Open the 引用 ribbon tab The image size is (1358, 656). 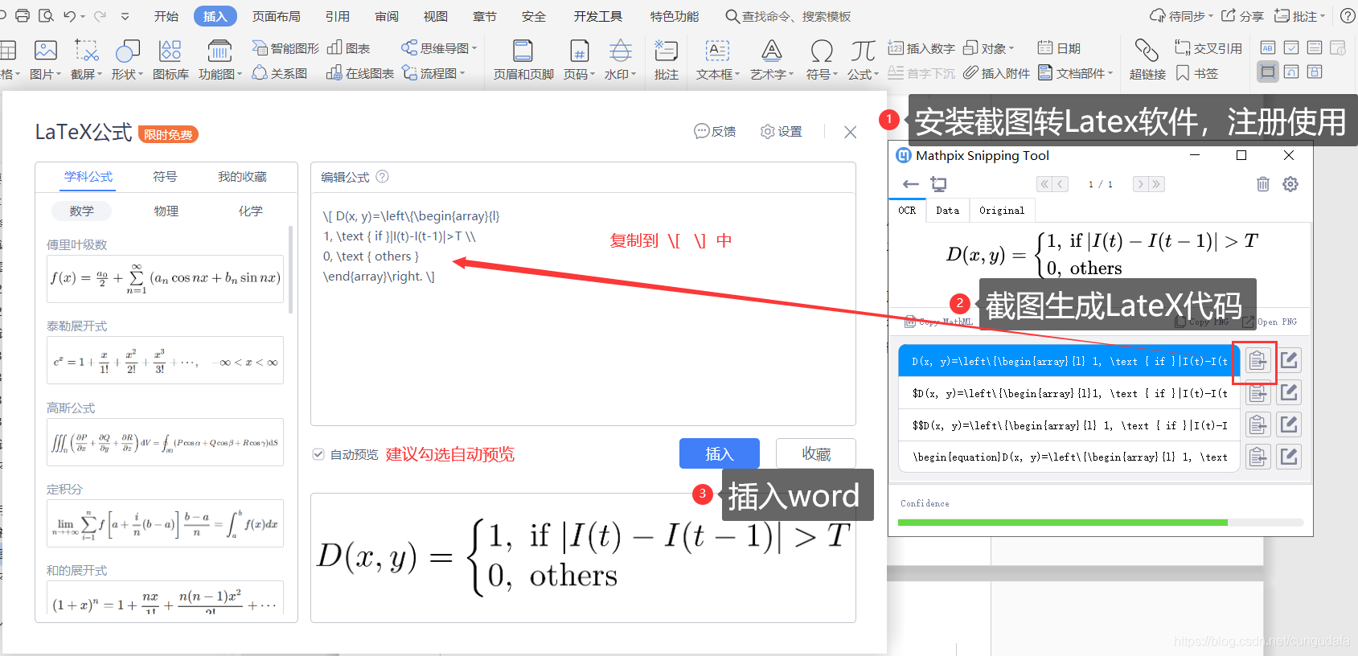pos(338,16)
